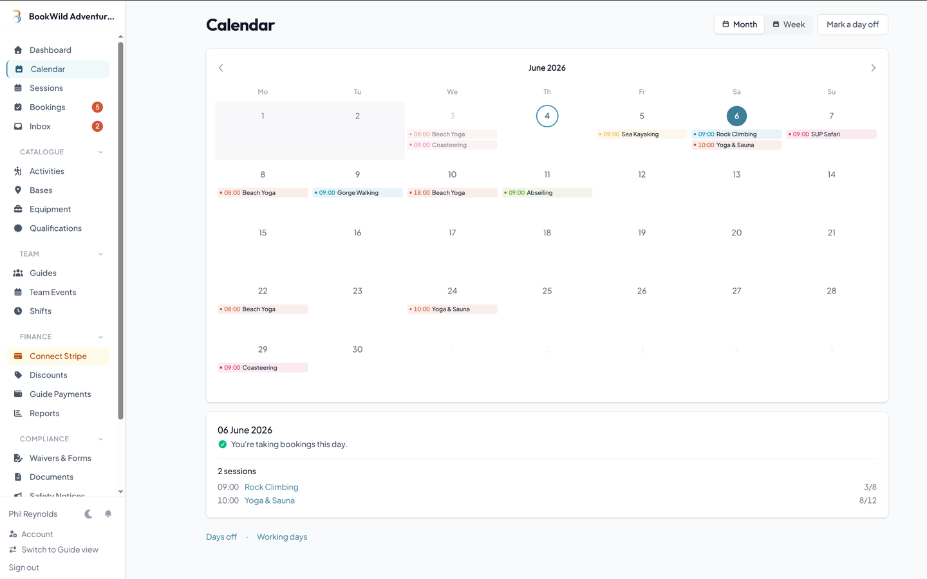The image size is (927, 579).
Task: Switch to Month view
Action: click(x=739, y=24)
